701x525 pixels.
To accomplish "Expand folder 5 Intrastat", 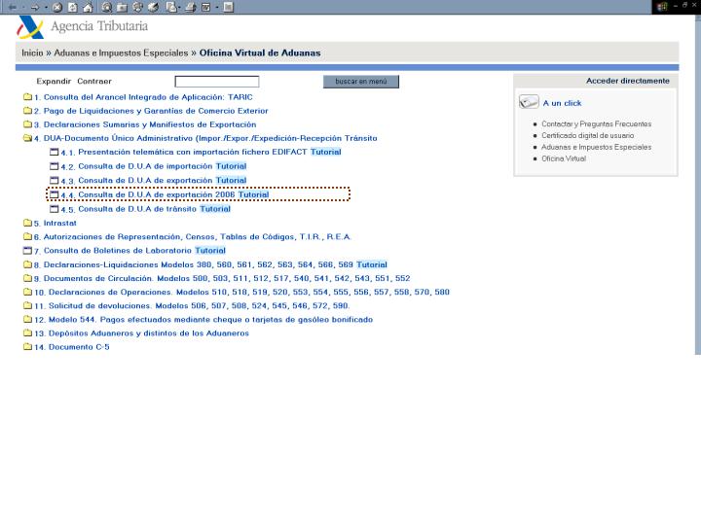I will click(x=27, y=224).
